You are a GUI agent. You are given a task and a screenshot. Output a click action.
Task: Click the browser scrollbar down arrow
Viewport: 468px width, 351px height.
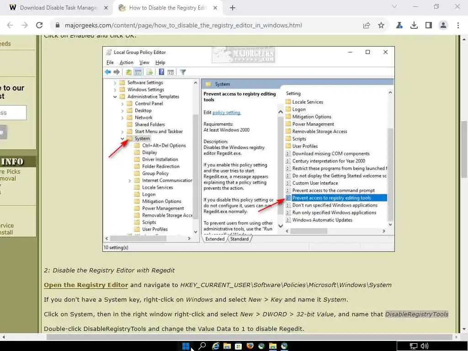pos(464,329)
